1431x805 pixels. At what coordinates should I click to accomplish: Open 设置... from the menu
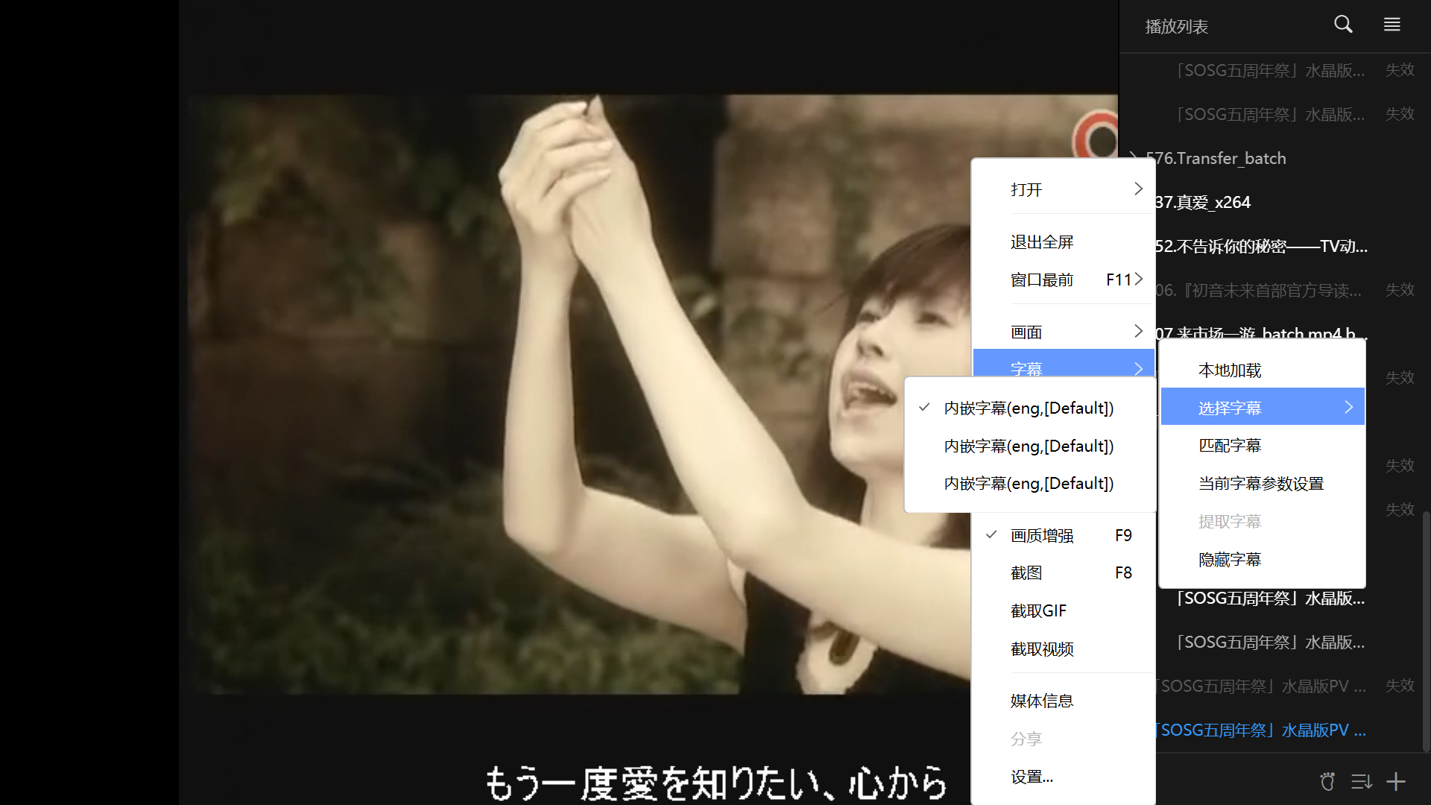(x=1031, y=777)
